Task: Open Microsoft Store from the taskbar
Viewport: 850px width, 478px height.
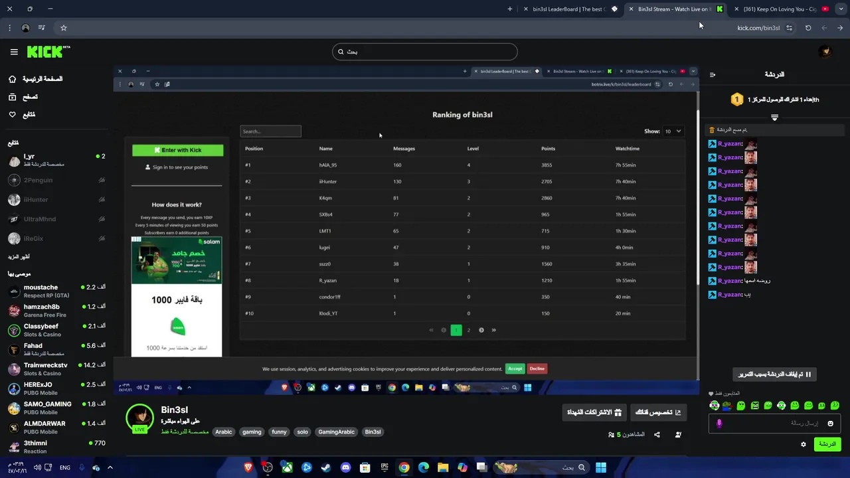Action: (x=365, y=467)
